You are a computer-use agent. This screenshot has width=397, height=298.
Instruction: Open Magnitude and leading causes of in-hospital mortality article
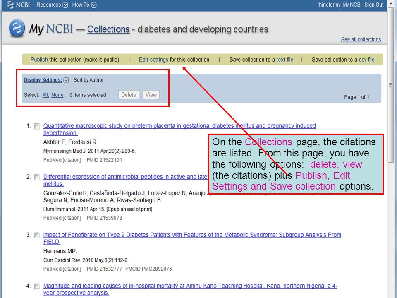pos(190,289)
